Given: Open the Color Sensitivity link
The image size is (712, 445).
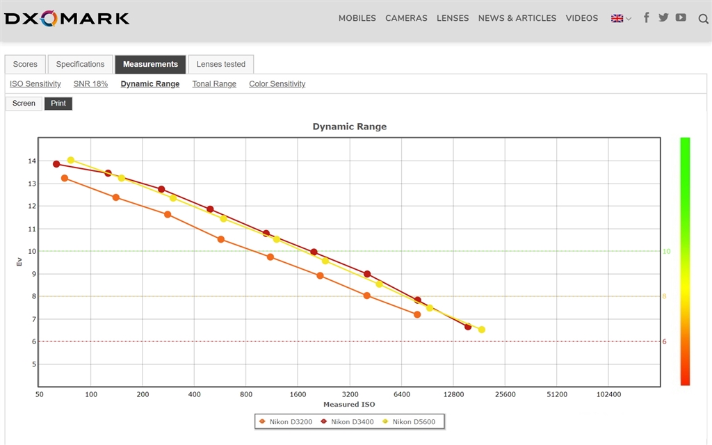Looking at the screenshot, I should click(x=277, y=84).
